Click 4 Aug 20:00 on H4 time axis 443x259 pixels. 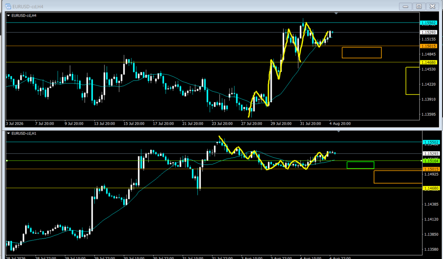(340, 123)
